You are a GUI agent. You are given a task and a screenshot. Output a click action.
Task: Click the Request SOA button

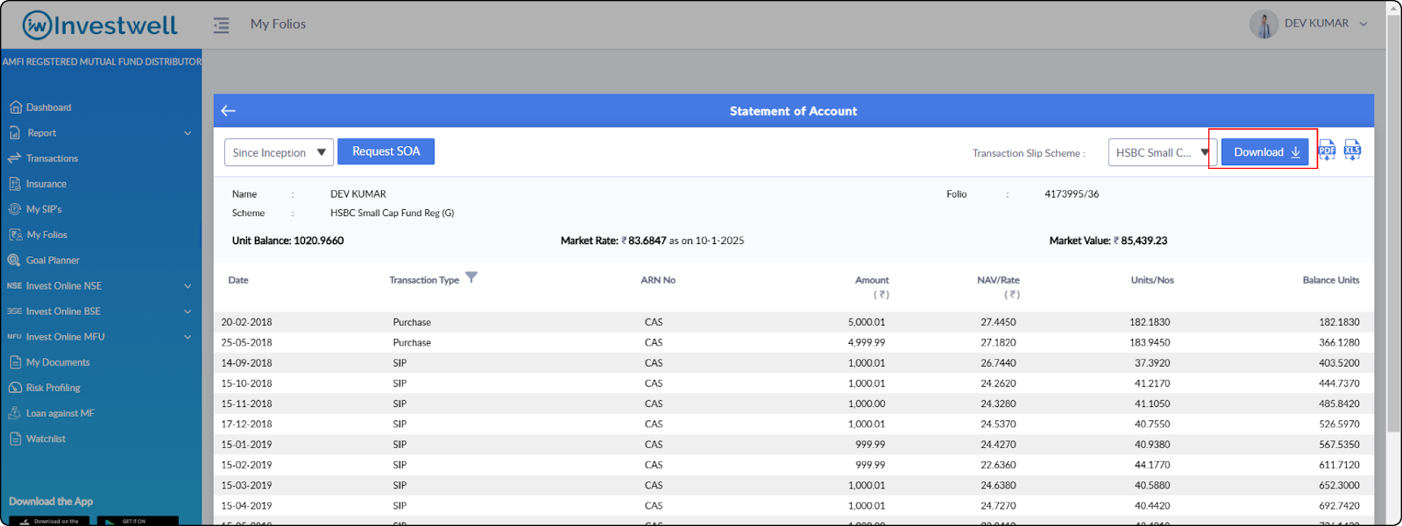coord(386,151)
